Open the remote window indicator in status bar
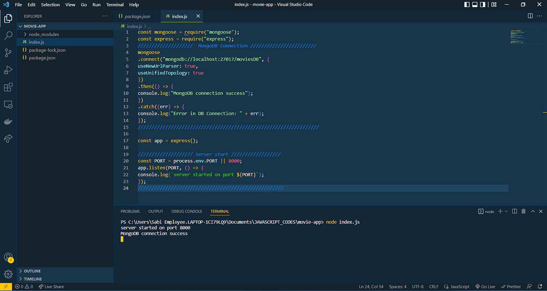547x291 pixels. (6, 287)
